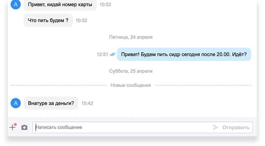Click the "Новые сообщения" divider label
Screen dimensions: 265x146
(131, 85)
